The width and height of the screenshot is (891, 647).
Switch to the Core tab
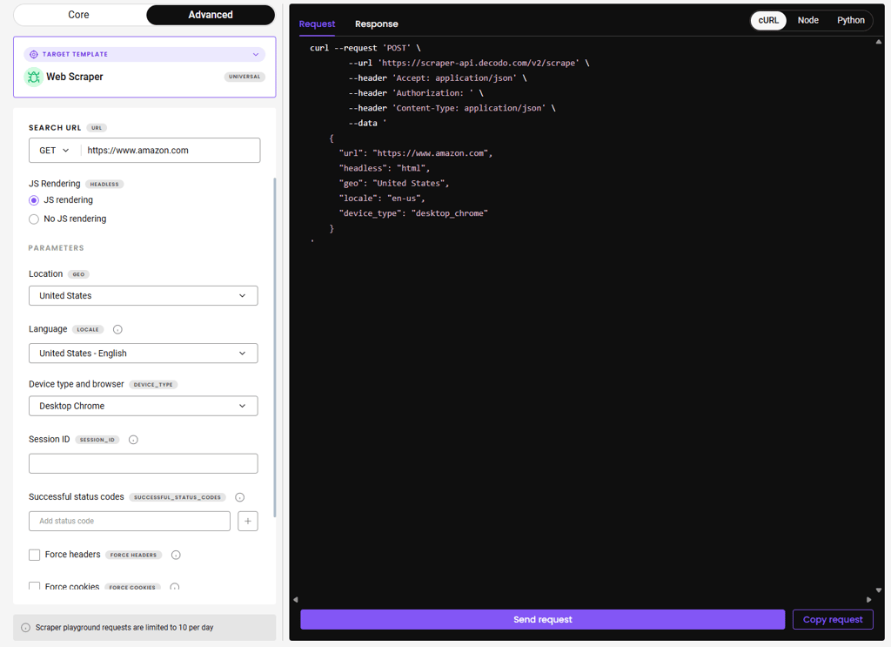[x=79, y=15]
